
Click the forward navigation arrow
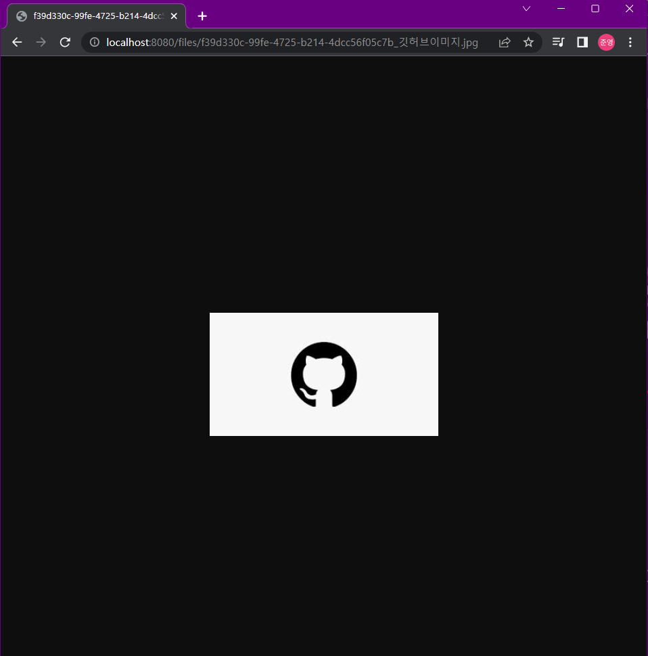pos(41,42)
